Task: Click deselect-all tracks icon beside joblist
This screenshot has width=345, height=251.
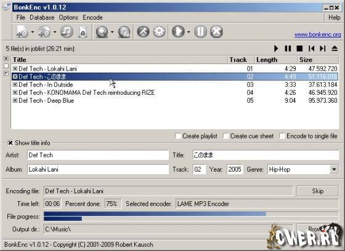Action: click(x=6, y=66)
